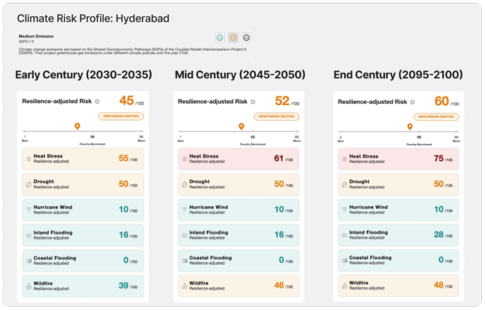Image resolution: width=486 pixels, height=310 pixels.
Task: Click the Mid Century (2045-2050) heading
Action: 240,75
